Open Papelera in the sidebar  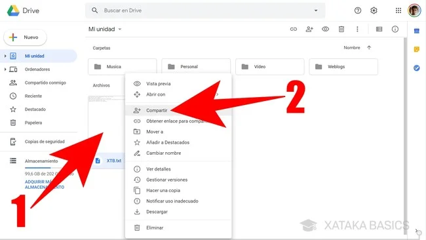click(39, 123)
